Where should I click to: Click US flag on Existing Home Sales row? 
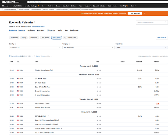(18, 70)
